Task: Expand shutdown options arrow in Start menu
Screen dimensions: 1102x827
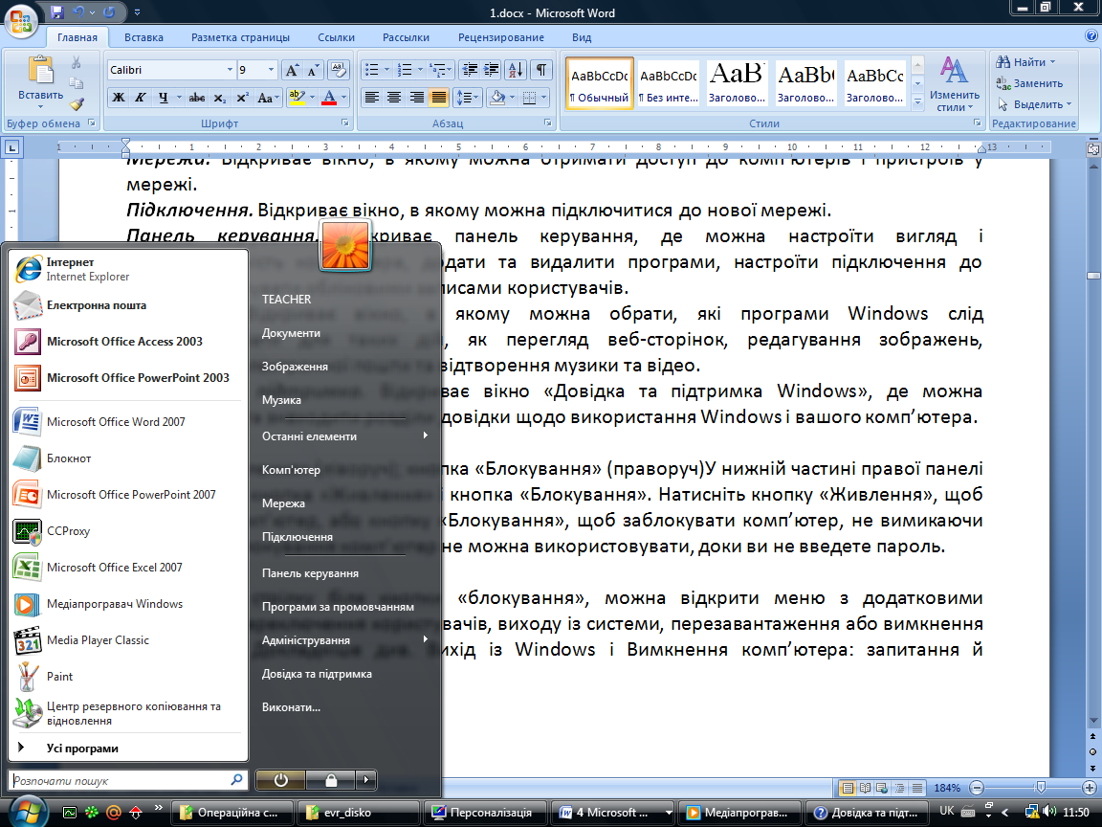Action: [x=365, y=779]
